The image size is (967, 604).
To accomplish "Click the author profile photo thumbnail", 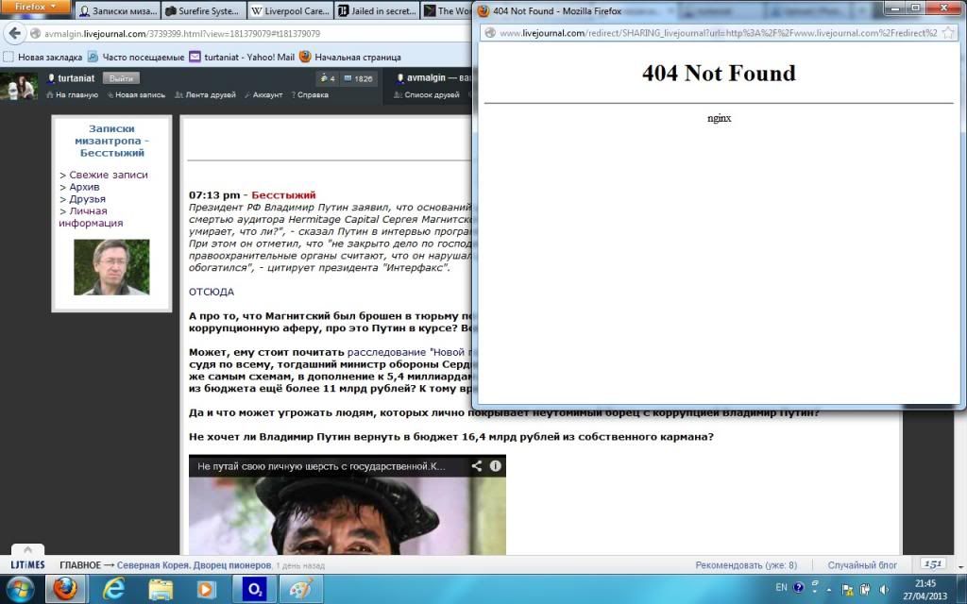I will tap(111, 267).
